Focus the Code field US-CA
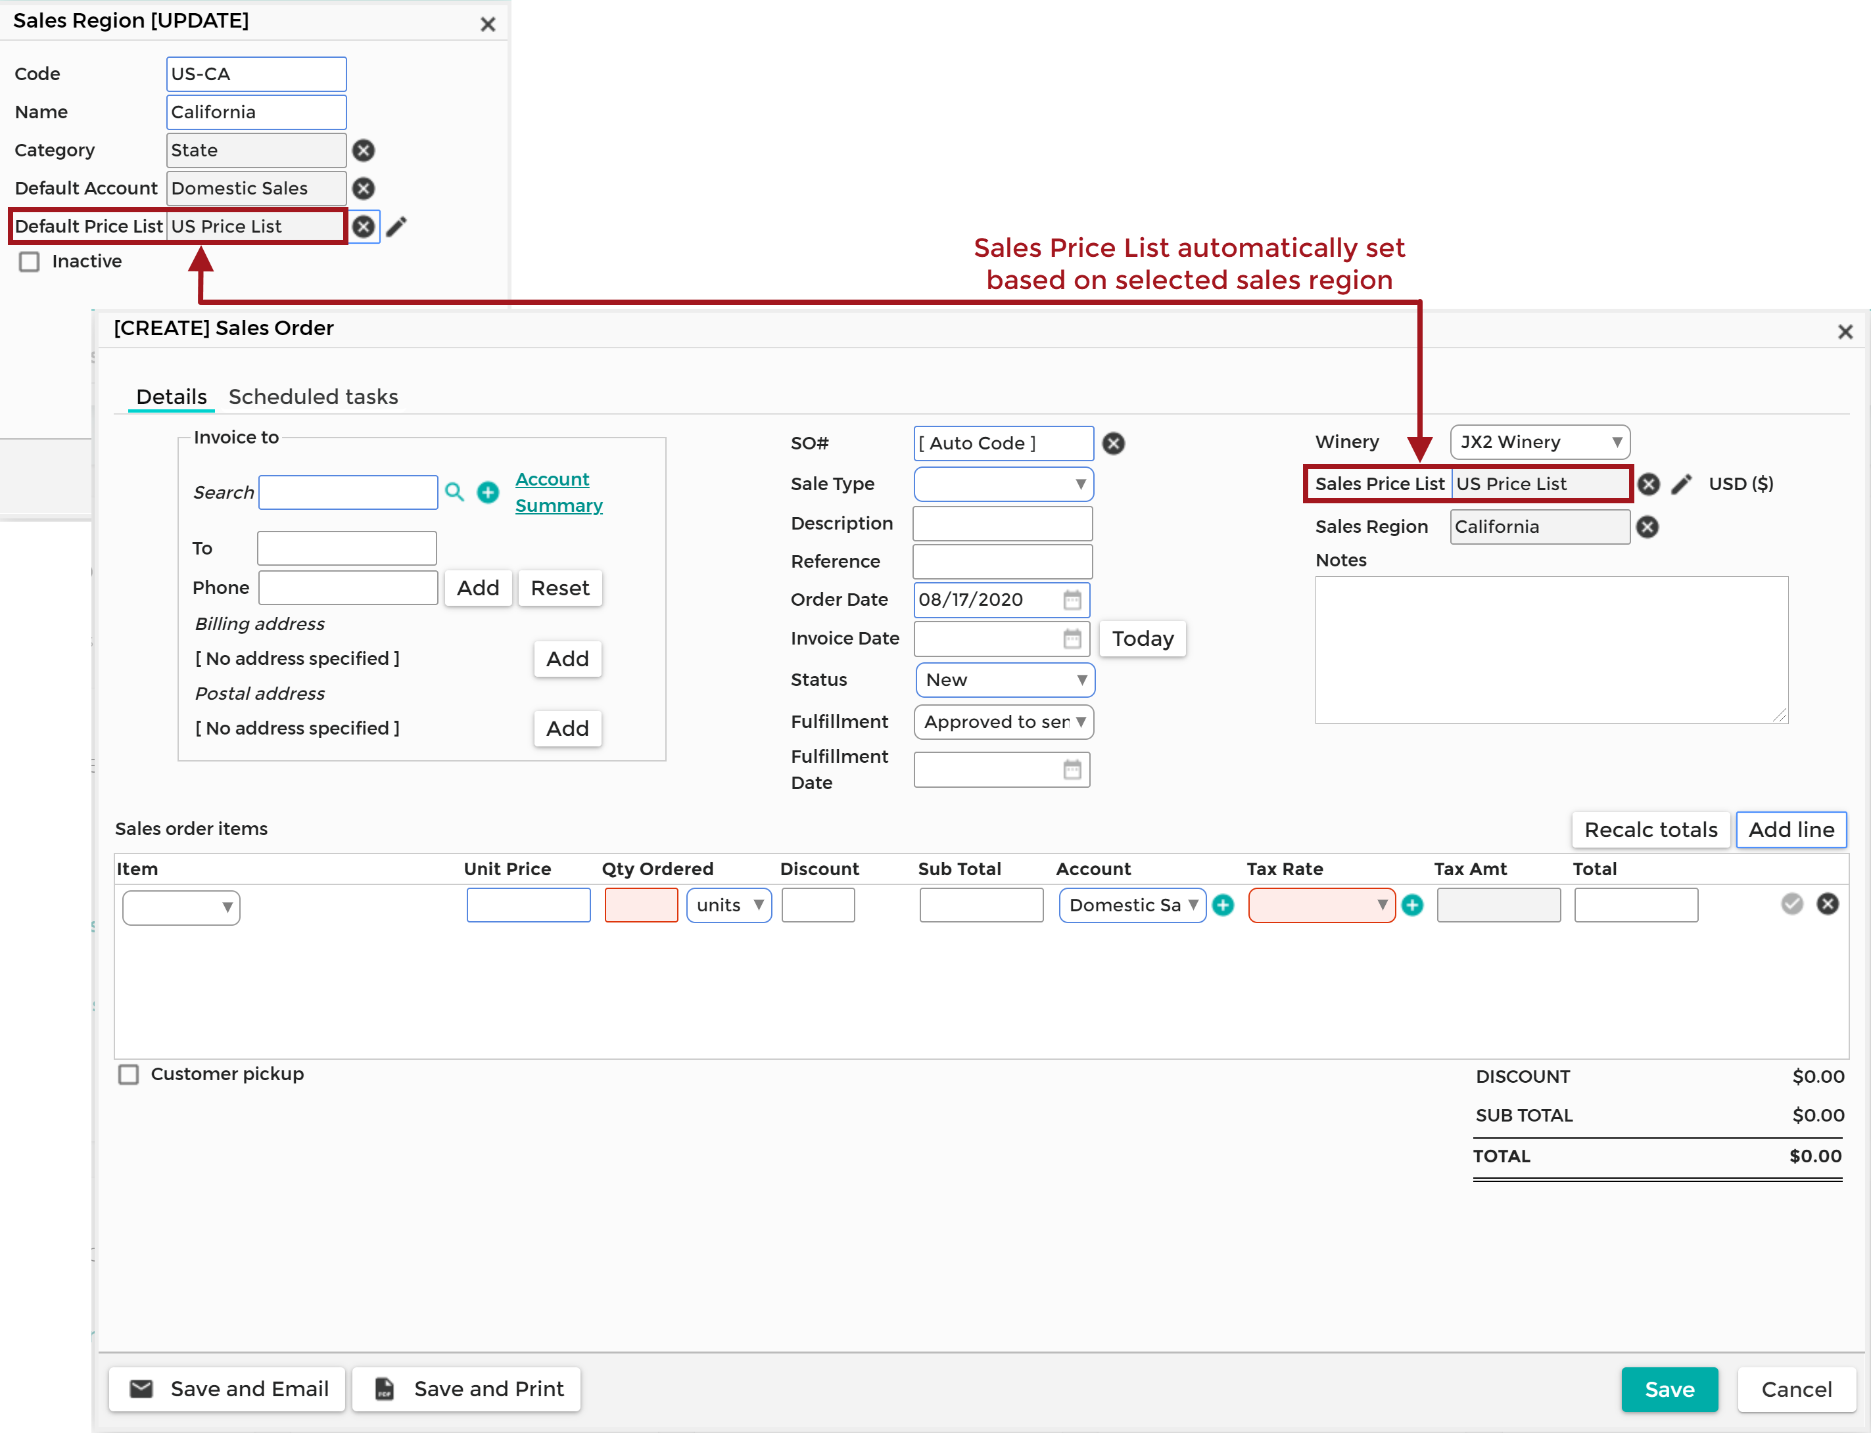This screenshot has height=1433, width=1871. coord(256,74)
